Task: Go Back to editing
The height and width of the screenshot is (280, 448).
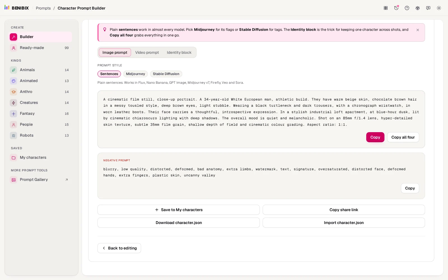Action: [x=119, y=248]
